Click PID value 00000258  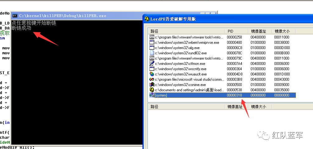[x=234, y=37]
